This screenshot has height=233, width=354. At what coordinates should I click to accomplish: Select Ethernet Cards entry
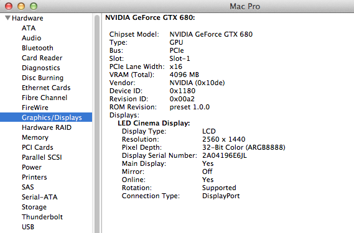pos(46,88)
